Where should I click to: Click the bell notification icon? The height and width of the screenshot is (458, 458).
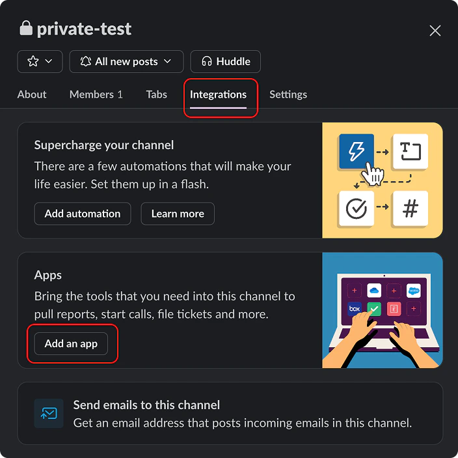86,61
